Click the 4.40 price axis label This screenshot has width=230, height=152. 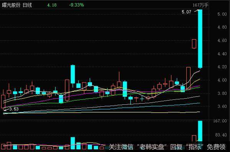click(222, 54)
